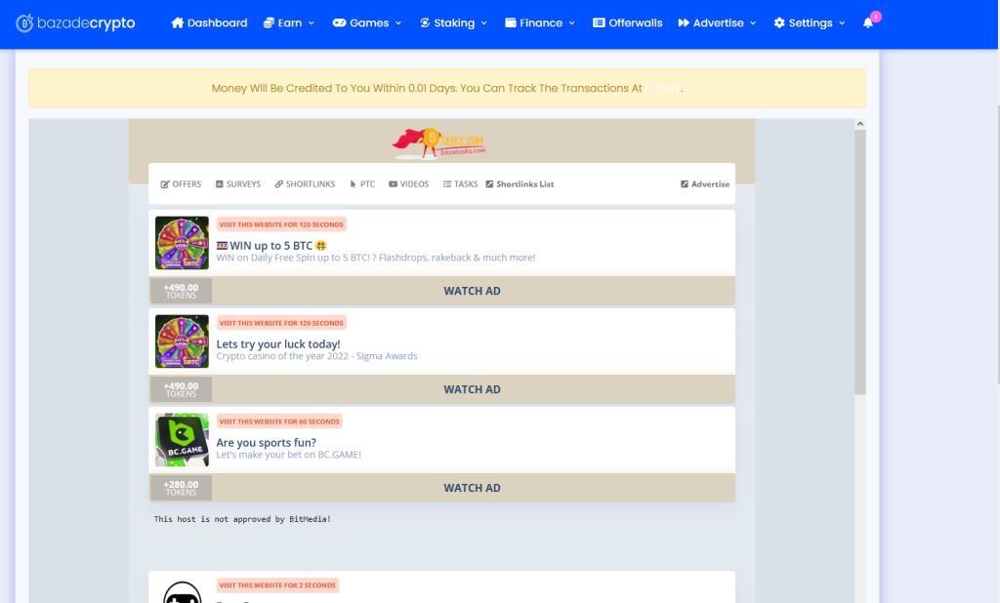Open the notifications bell

pos(868,23)
